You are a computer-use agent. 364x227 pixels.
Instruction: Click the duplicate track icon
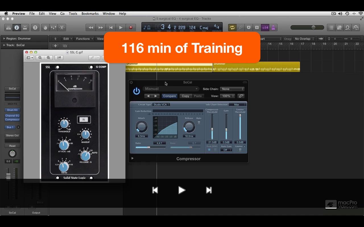pos(65,46)
